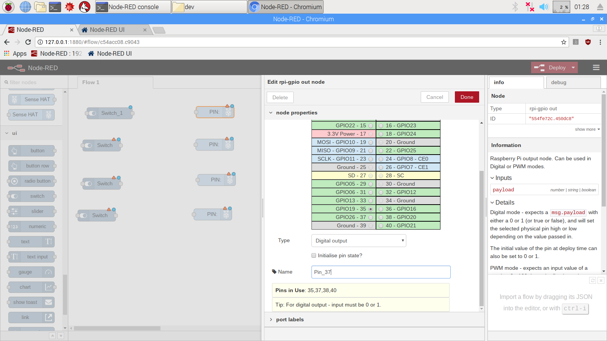Open the Node-RED UI bookmark
The image size is (607, 341).
[x=110, y=53]
